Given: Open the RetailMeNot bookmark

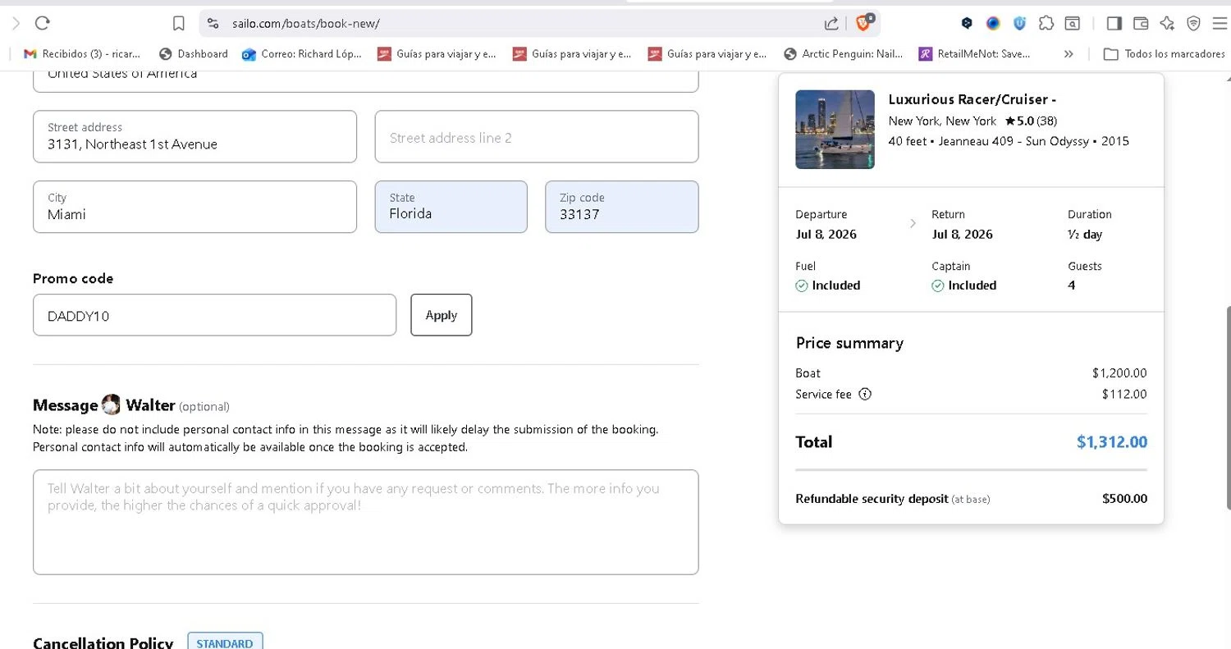Looking at the screenshot, I should point(975,53).
